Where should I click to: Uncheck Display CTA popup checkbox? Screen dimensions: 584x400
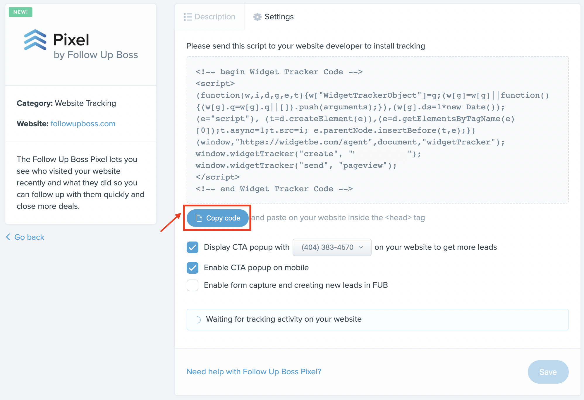pos(193,247)
